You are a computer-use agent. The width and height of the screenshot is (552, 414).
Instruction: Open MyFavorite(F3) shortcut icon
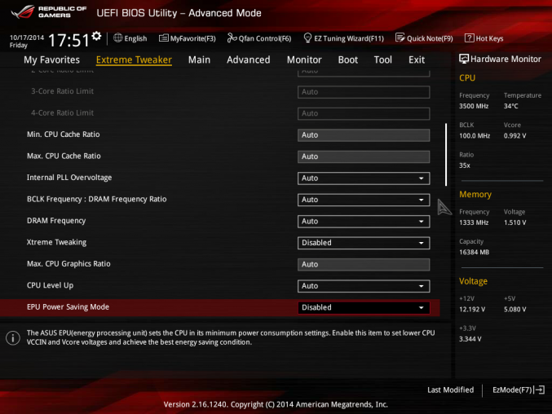tap(164, 37)
